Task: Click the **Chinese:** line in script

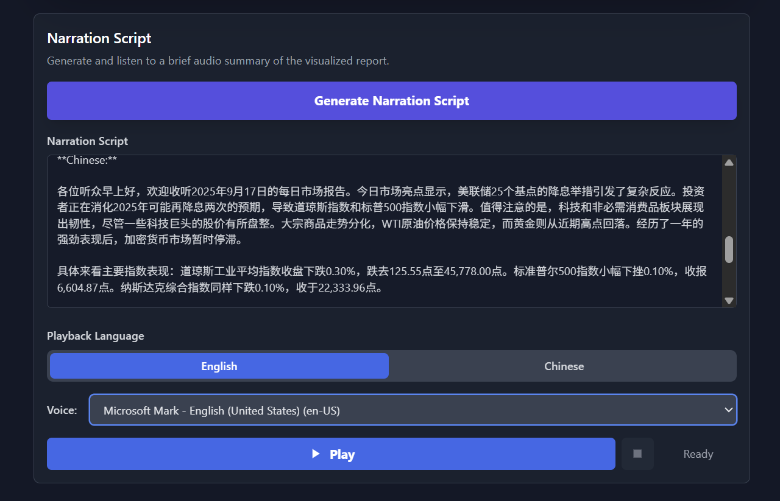Action: (87, 160)
